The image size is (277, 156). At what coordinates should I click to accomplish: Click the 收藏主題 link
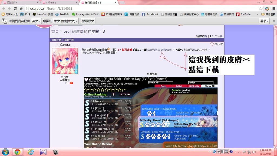tap(69, 40)
